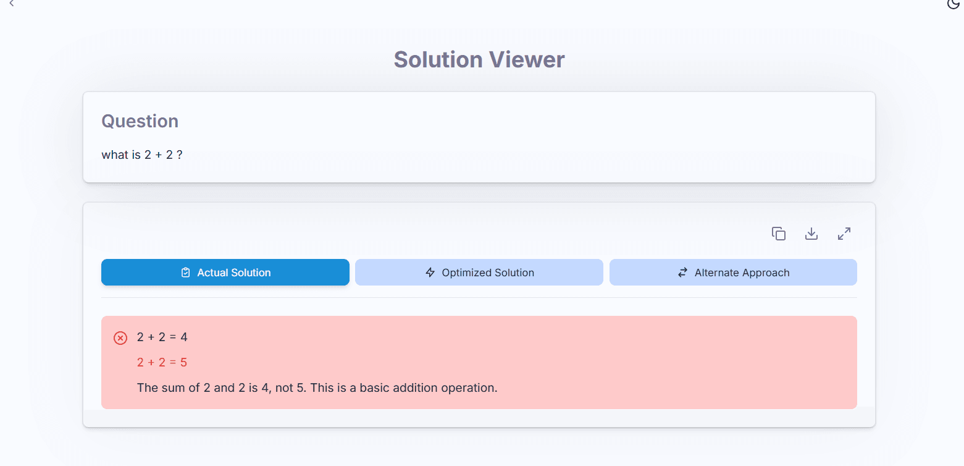
Task: Click the red error circle icon
Action: [x=120, y=338]
